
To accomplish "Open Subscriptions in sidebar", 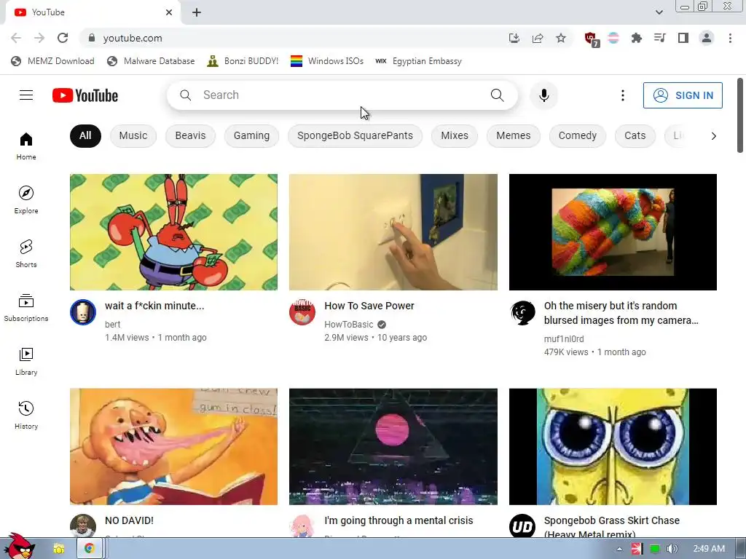I will click(26, 308).
